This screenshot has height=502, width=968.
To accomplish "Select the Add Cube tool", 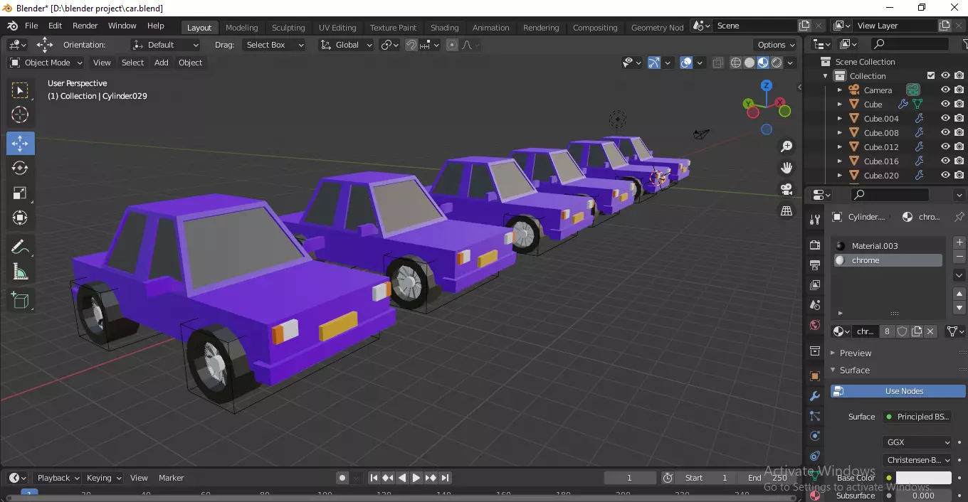I will (20, 300).
